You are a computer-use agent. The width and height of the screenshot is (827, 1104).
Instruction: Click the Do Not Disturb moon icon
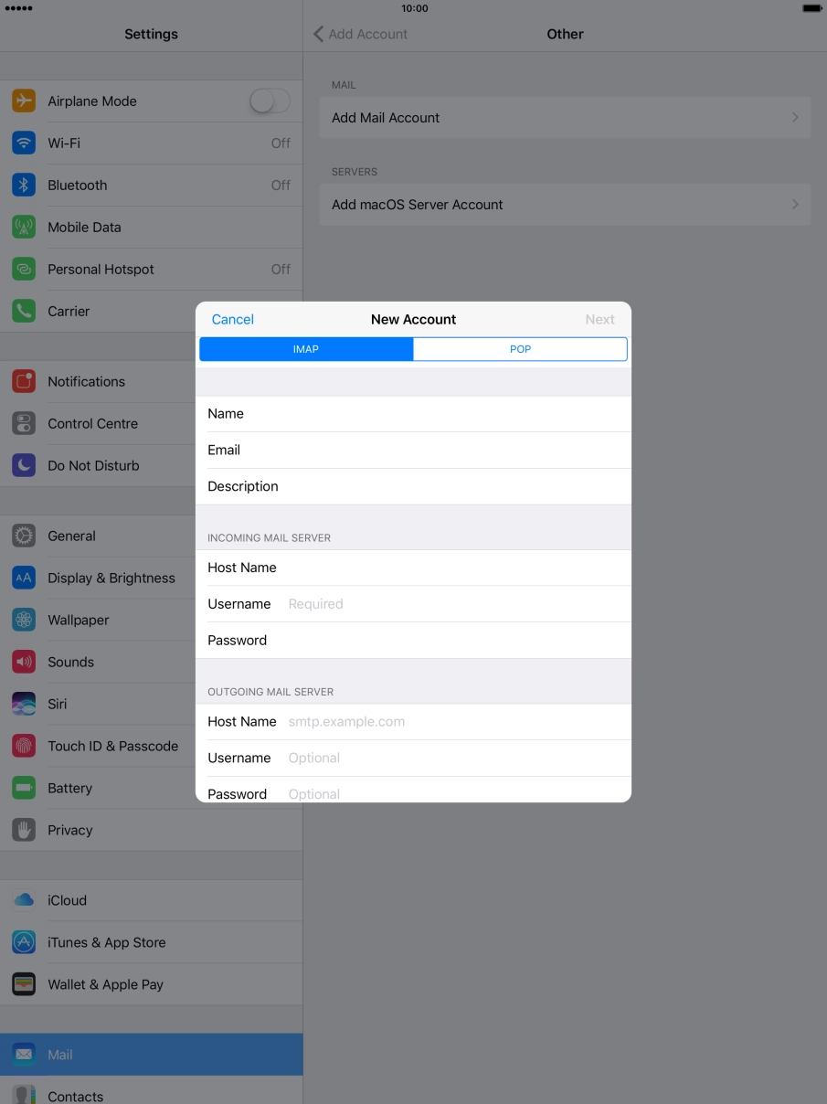[24, 465]
